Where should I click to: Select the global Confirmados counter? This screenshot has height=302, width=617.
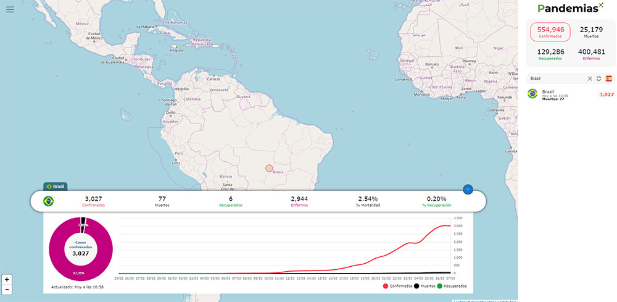click(549, 32)
